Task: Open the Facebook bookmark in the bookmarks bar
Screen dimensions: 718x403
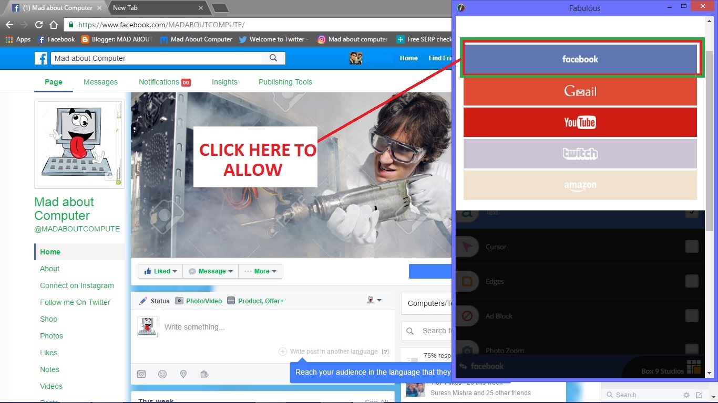Action: point(56,39)
